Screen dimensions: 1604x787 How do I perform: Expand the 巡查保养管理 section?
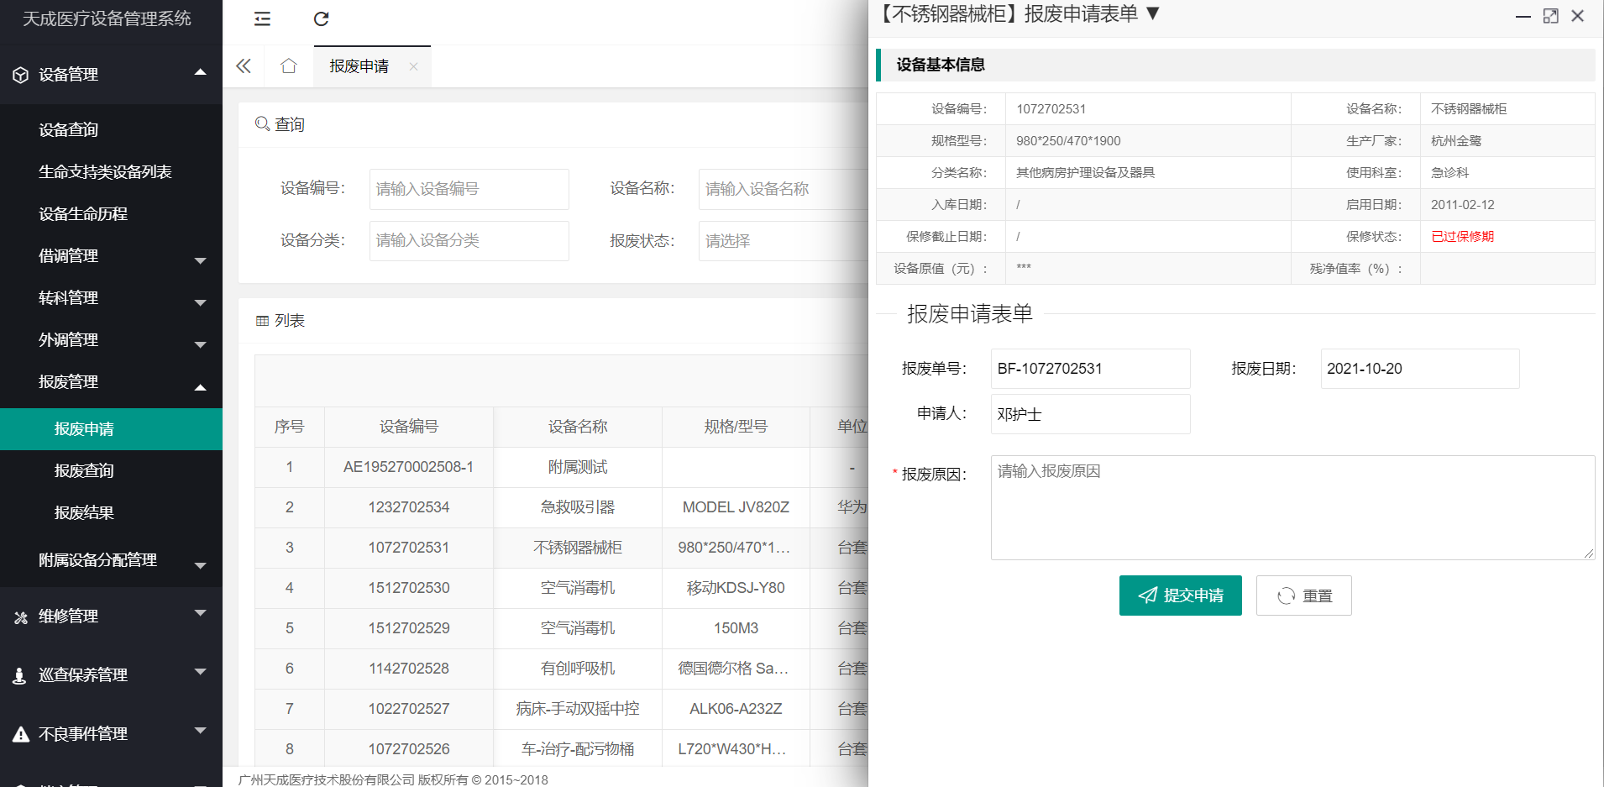click(200, 672)
